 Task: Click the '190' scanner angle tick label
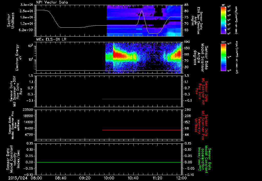point(187,42)
